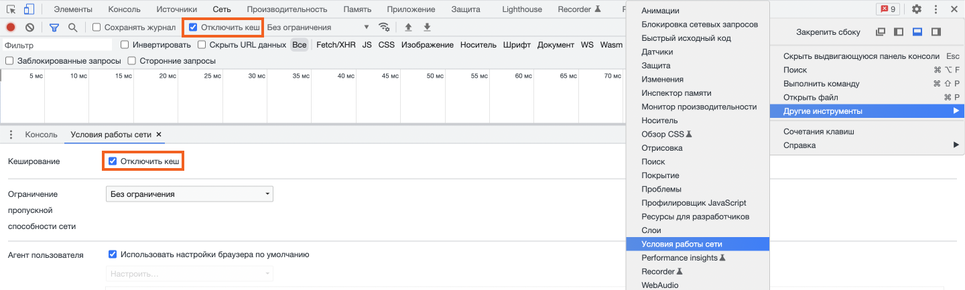Select 'Условия работы сети' in the tools menu
This screenshot has width=965, height=290.
pyautogui.click(x=682, y=244)
